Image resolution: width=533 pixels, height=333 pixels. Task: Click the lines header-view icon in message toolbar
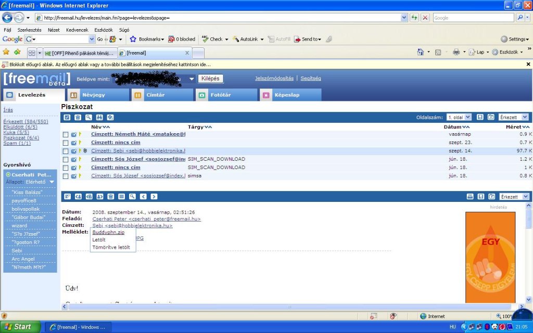coord(121,196)
